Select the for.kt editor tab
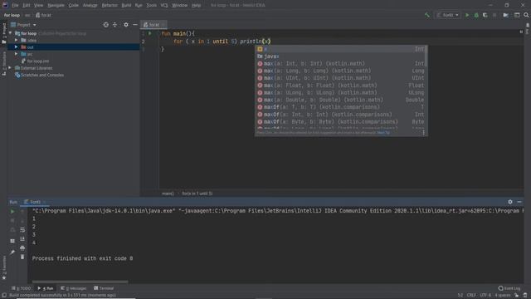Image resolution: width=531 pixels, height=299 pixels. coord(153,25)
